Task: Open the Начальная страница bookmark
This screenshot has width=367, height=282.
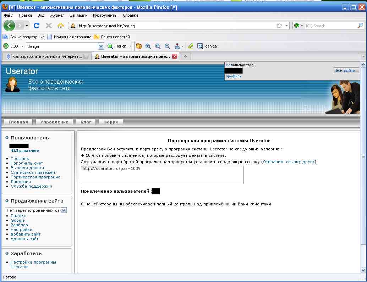Action: point(69,37)
